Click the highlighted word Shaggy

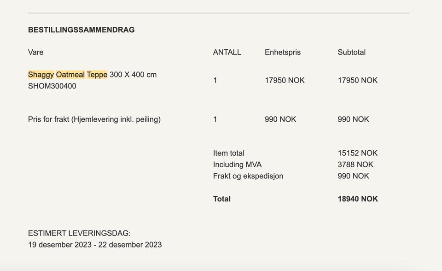point(41,75)
